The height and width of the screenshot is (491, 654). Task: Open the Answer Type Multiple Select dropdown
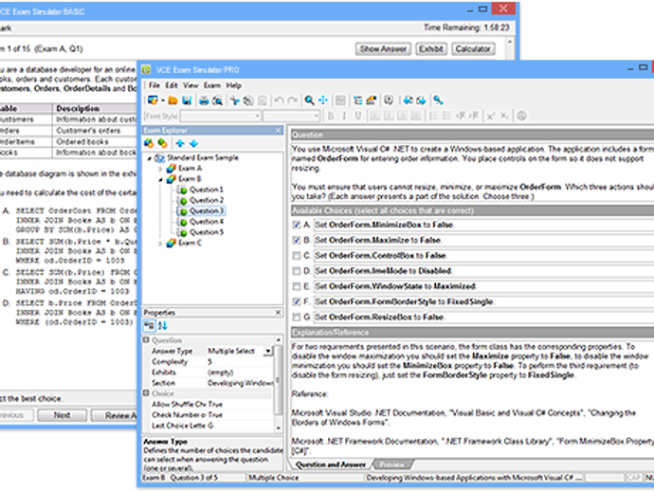[268, 352]
